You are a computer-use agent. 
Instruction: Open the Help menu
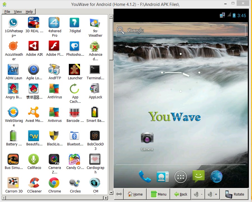pyautogui.click(x=29, y=11)
